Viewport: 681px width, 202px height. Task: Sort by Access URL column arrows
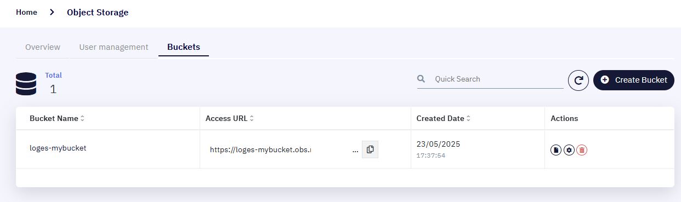coord(252,119)
